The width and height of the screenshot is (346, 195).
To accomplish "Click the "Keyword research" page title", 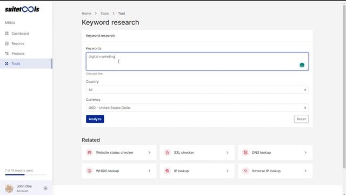I will pos(110,22).
